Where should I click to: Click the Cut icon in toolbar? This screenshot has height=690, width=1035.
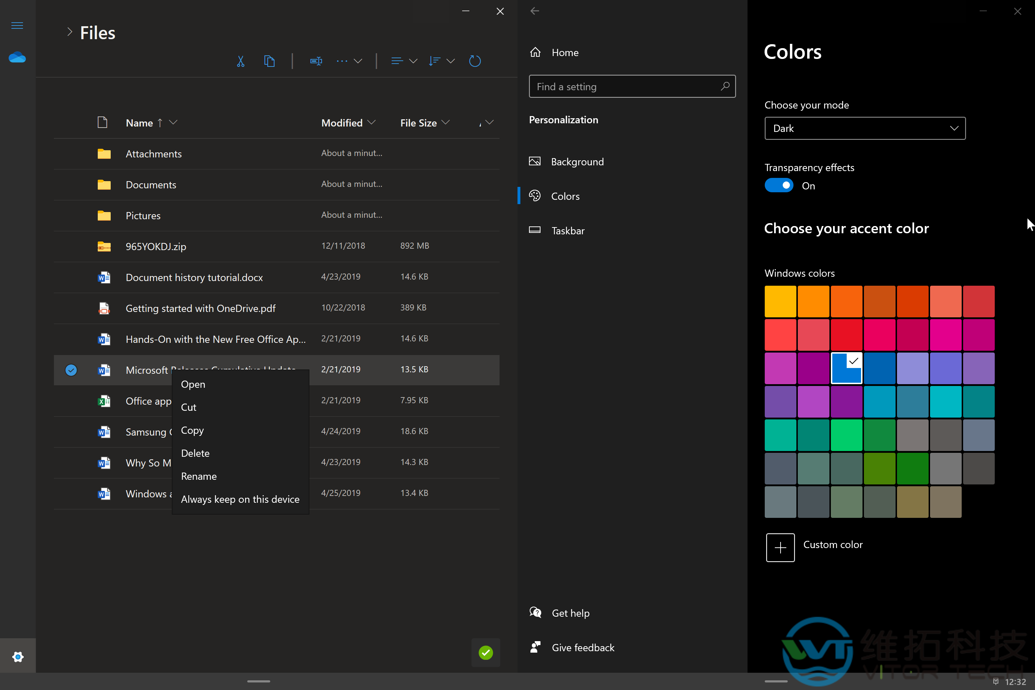tap(240, 61)
